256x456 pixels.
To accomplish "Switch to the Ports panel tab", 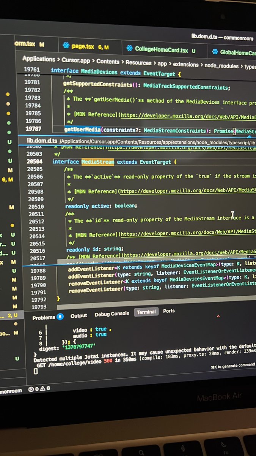I will click(x=169, y=311).
